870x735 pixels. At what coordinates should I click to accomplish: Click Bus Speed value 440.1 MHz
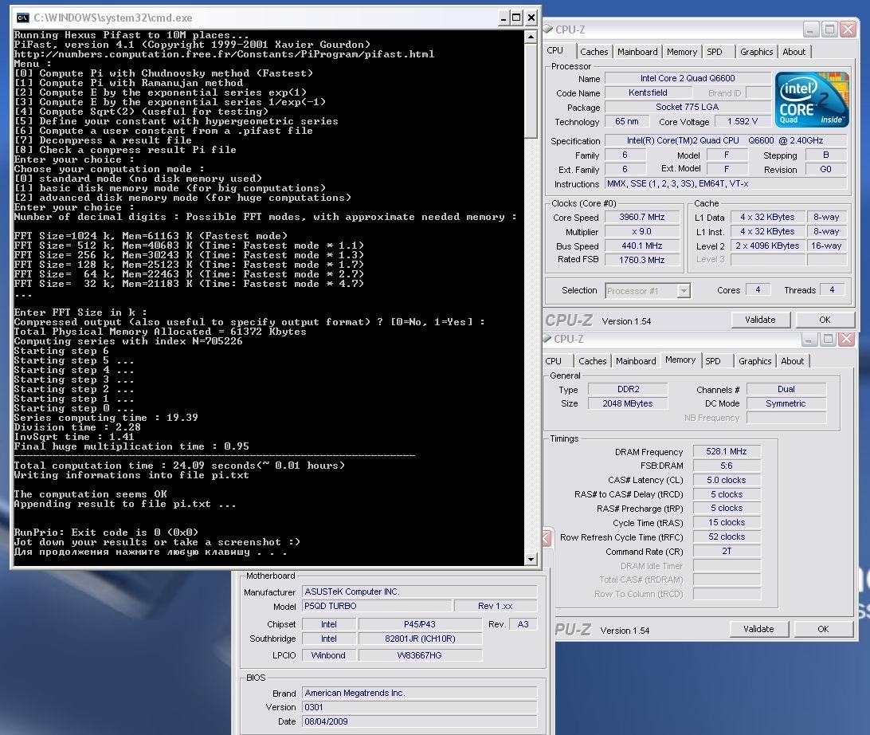642,246
